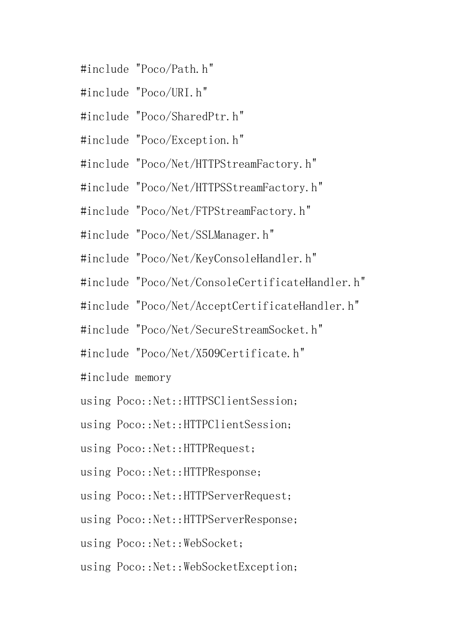The height and width of the screenshot is (640, 452).
Task: Click the using HTTPSClientSession line
Action: click(190, 401)
